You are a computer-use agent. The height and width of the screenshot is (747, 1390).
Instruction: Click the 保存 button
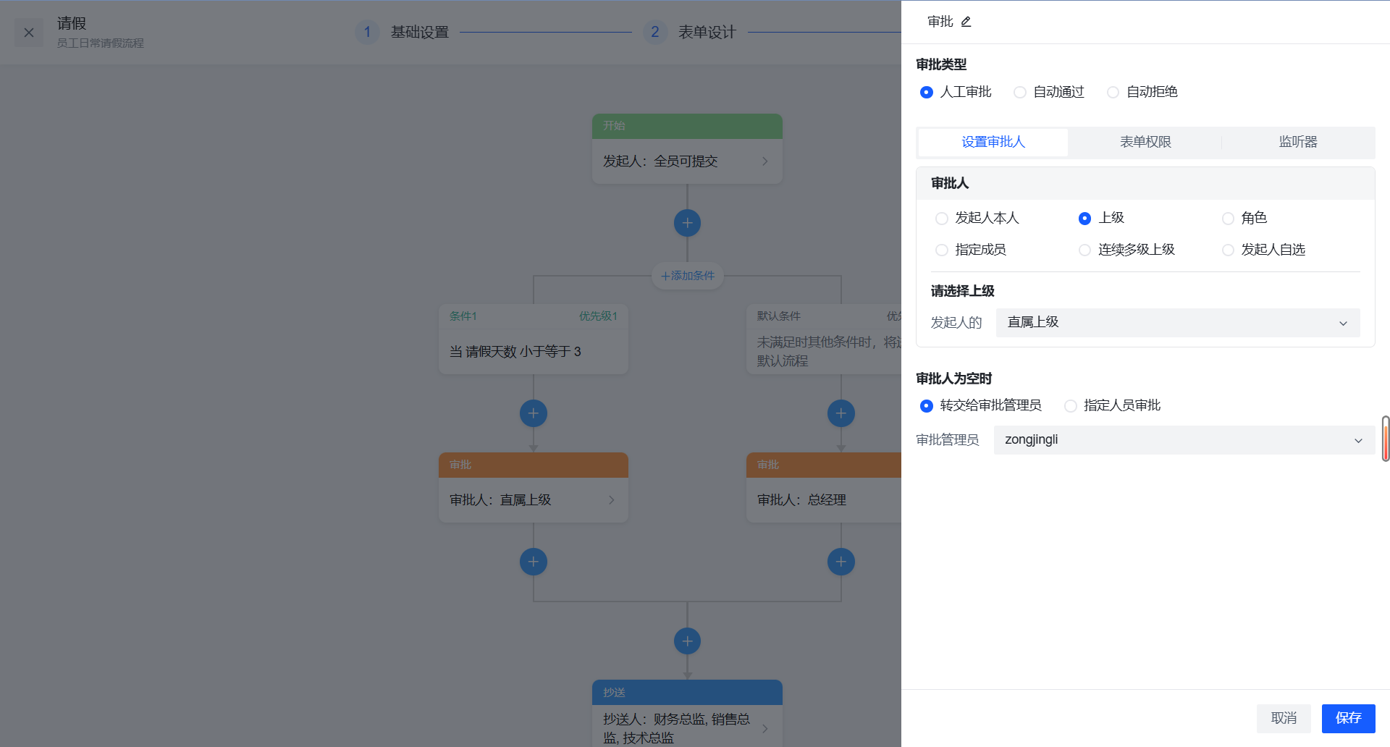point(1348,718)
